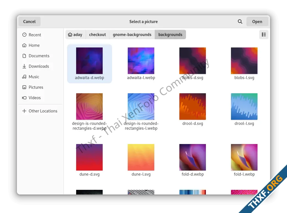Click the dune-d.svg file name
Image resolution: width=287 pixels, height=213 pixels.
pyautogui.click(x=89, y=174)
